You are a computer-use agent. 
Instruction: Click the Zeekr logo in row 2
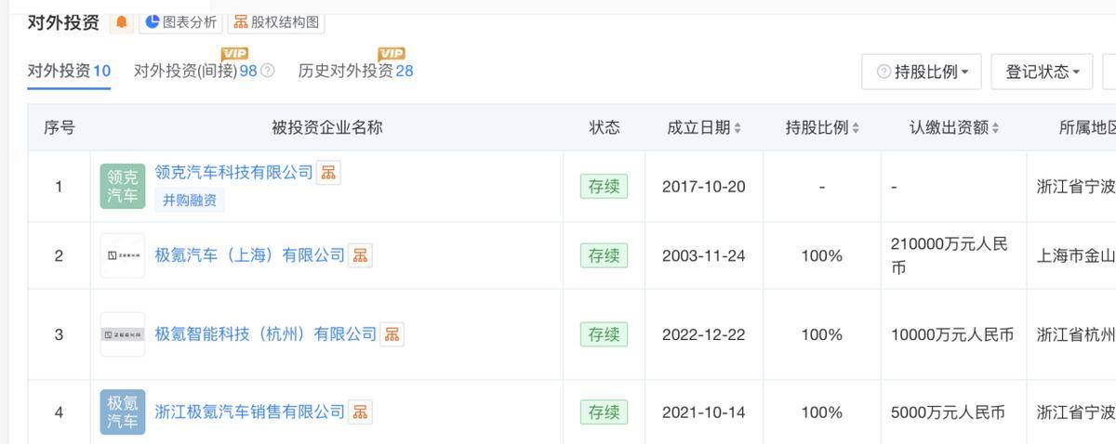click(x=123, y=255)
